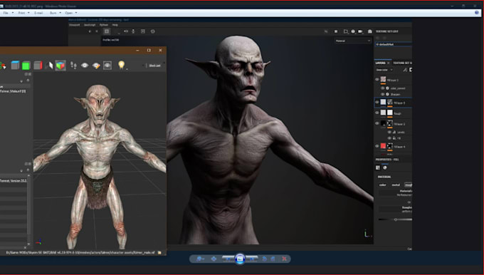The height and width of the screenshot is (275, 484).
Task: Switch to the Layers tab
Action: click(x=380, y=63)
